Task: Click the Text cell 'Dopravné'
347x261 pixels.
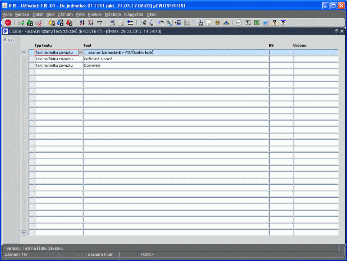Action: tap(176, 65)
